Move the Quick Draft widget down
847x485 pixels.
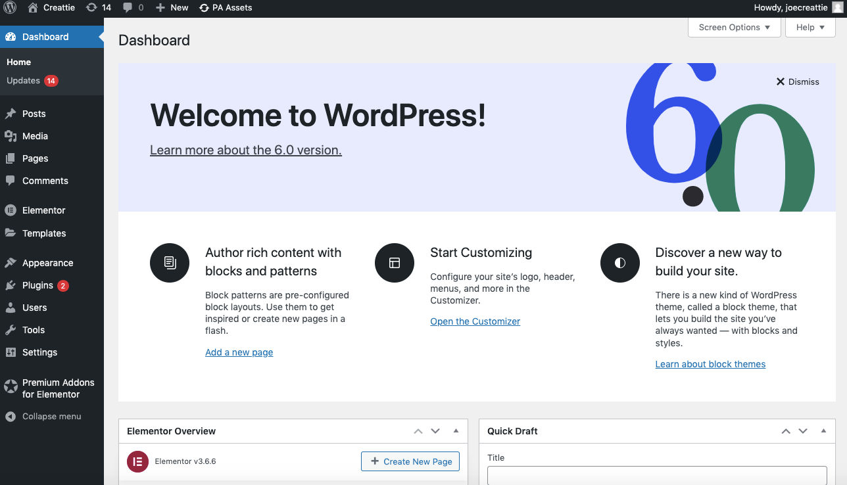click(x=802, y=430)
